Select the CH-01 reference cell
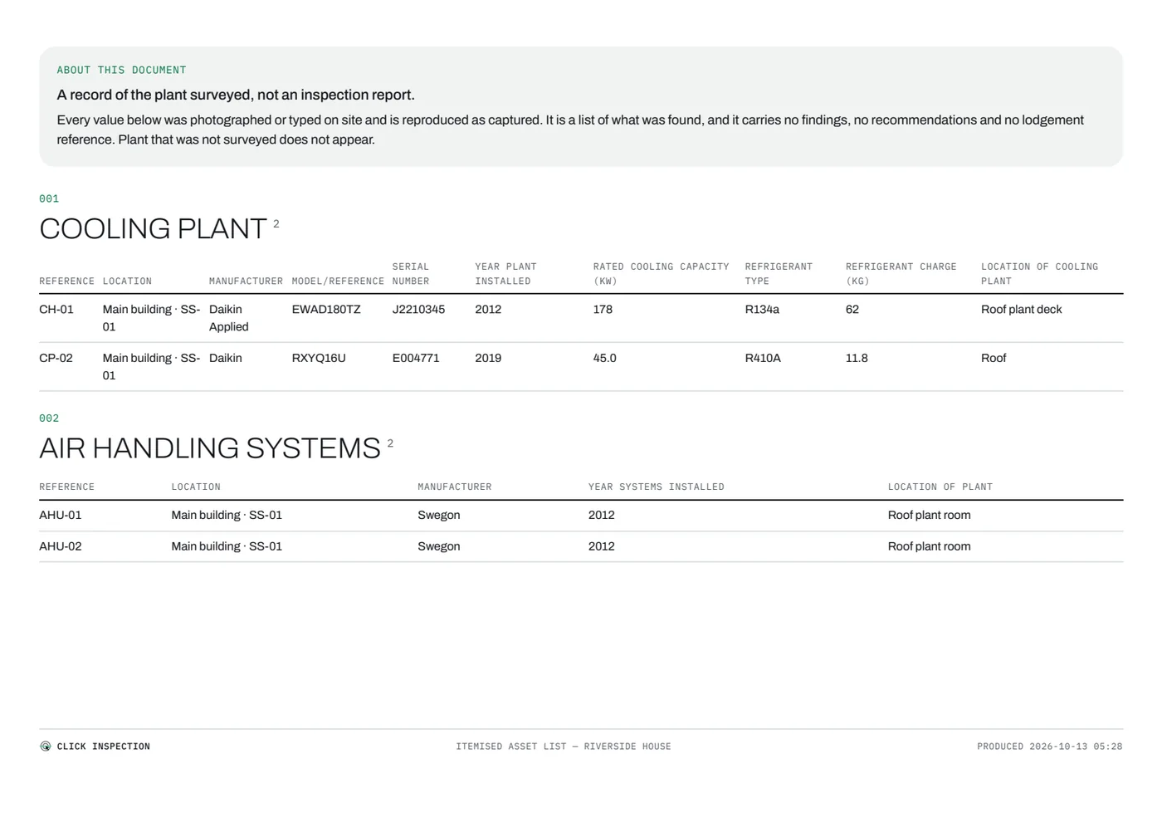Viewport: 1162px width, 822px height. (x=56, y=310)
